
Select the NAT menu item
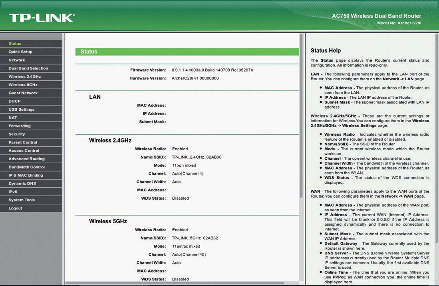coord(31,118)
